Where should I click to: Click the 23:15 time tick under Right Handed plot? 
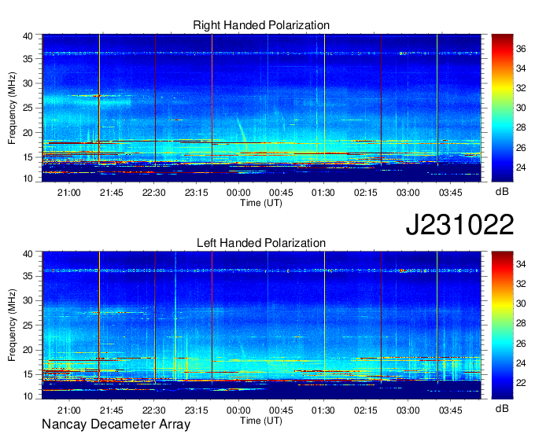point(196,193)
